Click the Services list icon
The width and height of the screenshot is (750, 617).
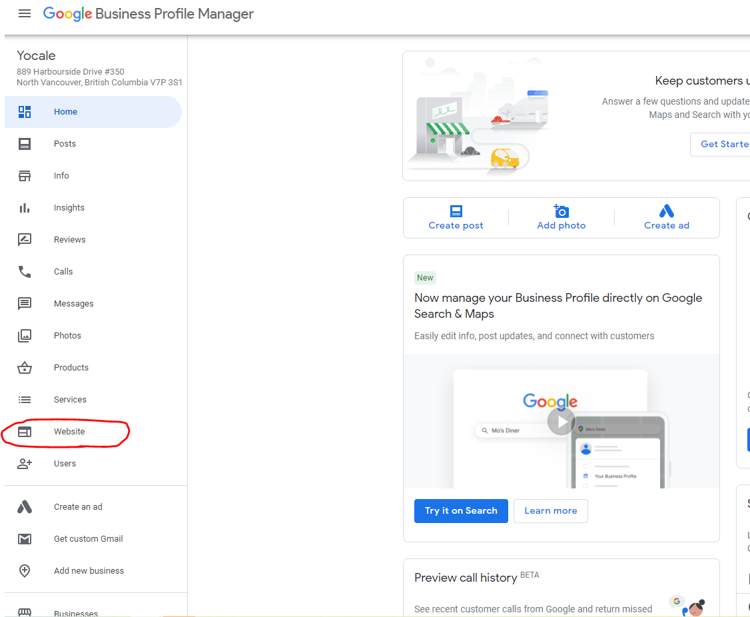click(x=25, y=400)
